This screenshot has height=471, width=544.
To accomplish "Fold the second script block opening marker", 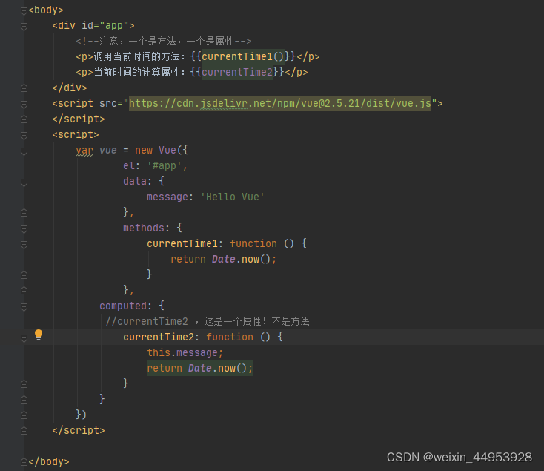I will point(24,135).
